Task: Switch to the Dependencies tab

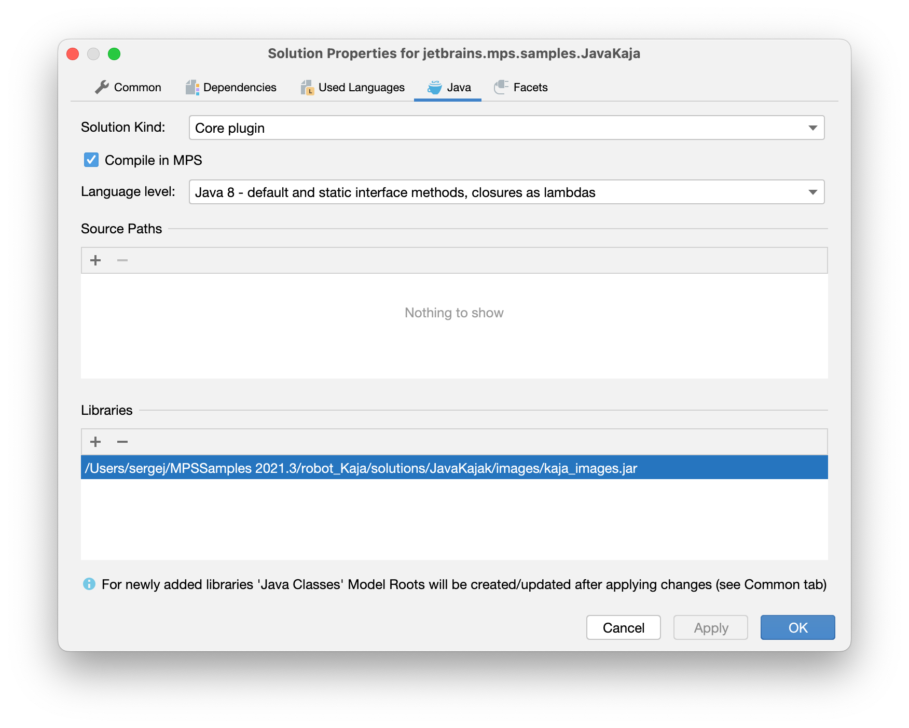Action: [x=231, y=87]
